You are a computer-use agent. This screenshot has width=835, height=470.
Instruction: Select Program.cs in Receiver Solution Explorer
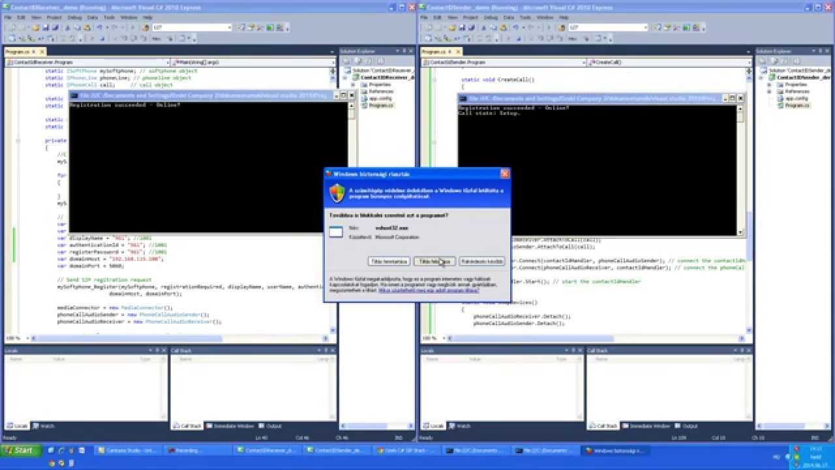click(x=381, y=105)
